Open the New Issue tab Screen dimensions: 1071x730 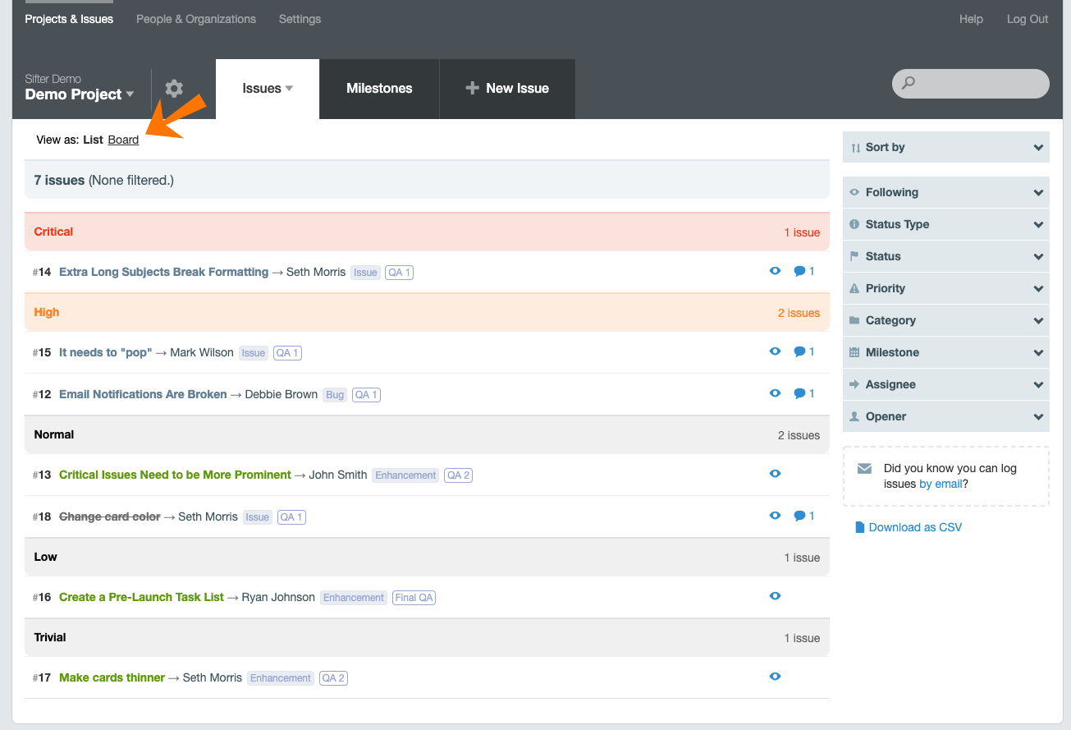[x=507, y=89]
